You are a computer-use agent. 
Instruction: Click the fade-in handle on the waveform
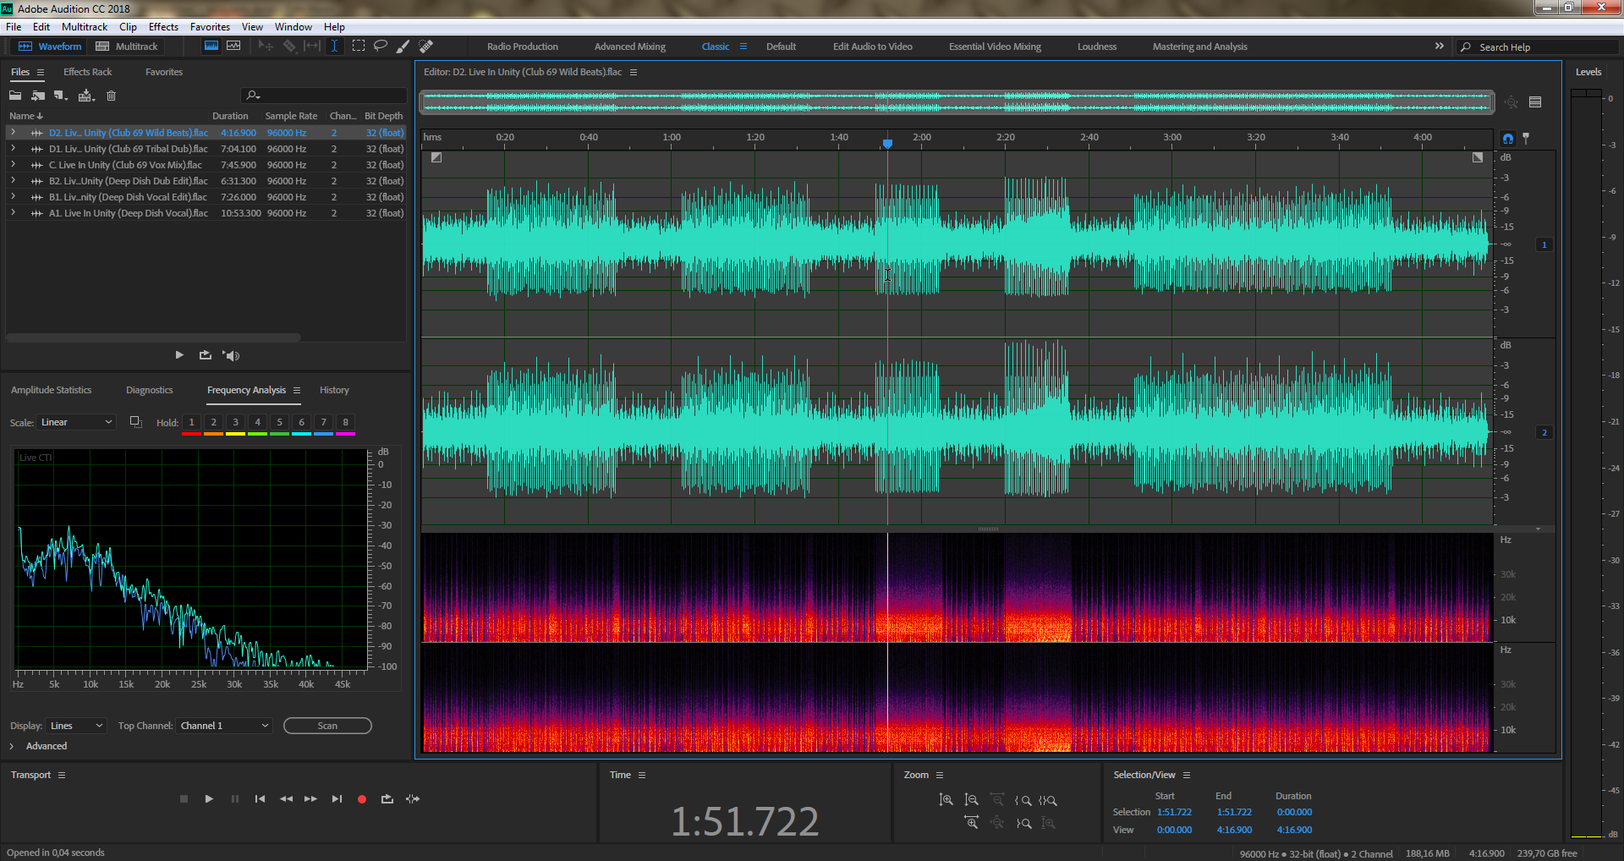coord(436,157)
